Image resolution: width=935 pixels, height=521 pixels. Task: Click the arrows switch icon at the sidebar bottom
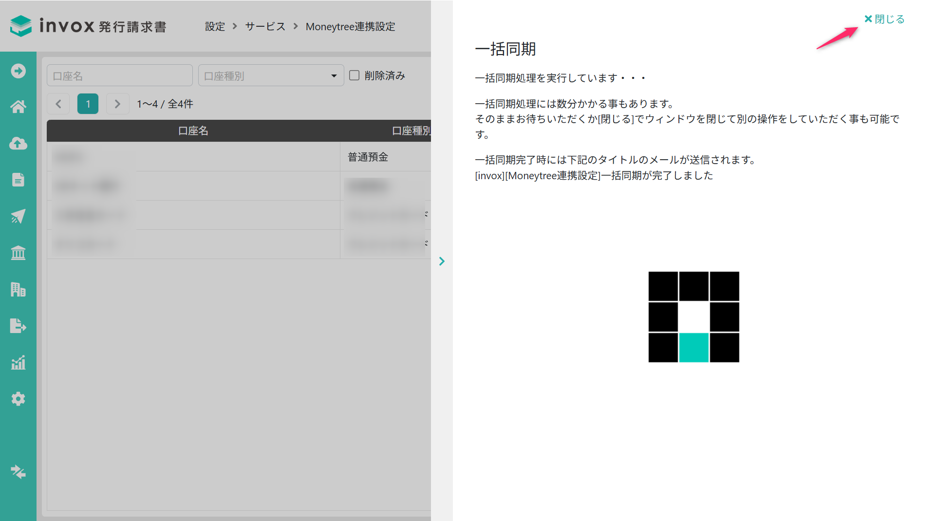18,472
